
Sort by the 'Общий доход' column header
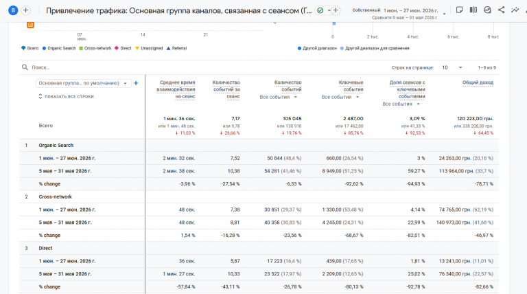coord(478,82)
